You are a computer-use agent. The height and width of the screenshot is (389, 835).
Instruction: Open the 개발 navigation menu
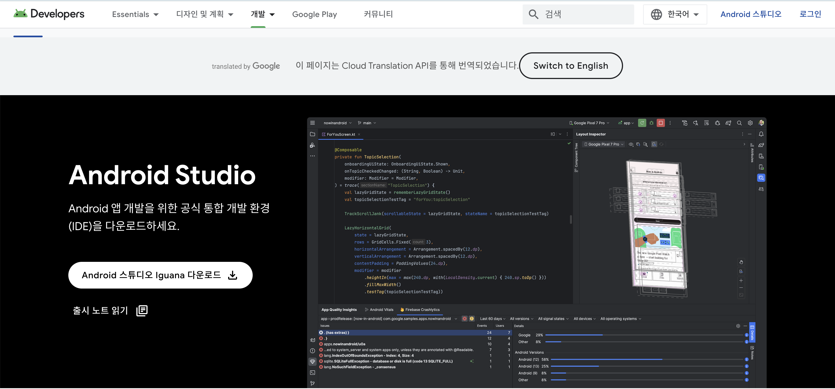[262, 14]
